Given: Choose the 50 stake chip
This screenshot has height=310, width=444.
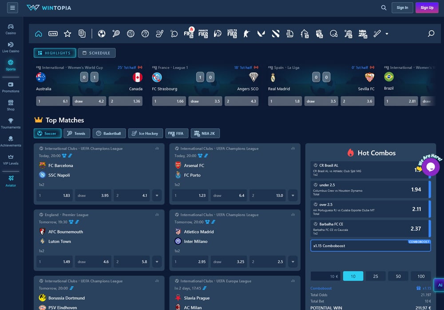Looking at the screenshot, I should coord(398,276).
